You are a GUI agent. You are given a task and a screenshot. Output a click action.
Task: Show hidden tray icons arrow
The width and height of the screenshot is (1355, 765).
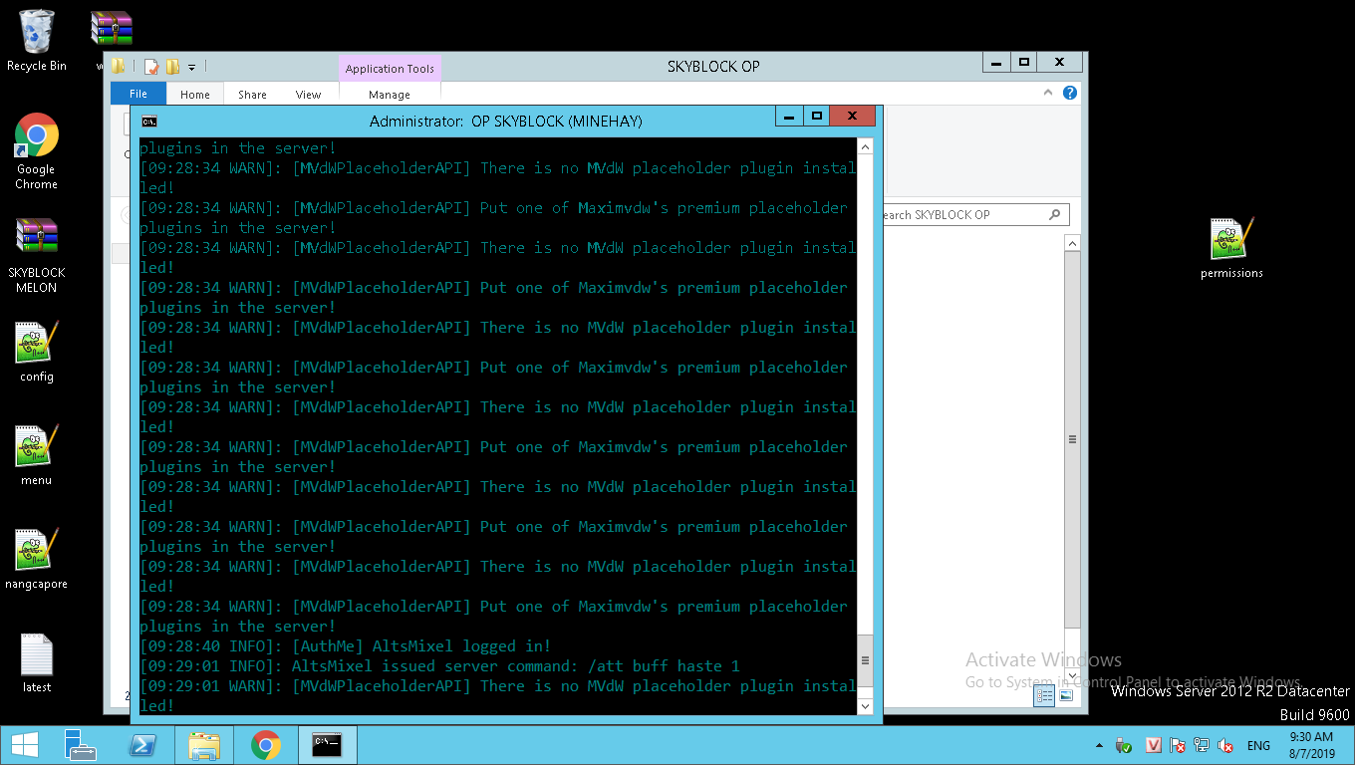(1100, 745)
